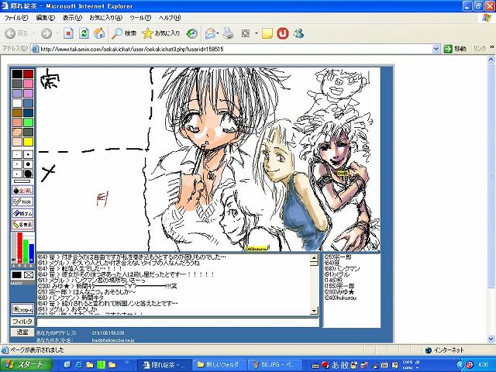Switch to 新しいフォルダ taskbar window
The width and height of the screenshot is (496, 372).
(x=219, y=365)
